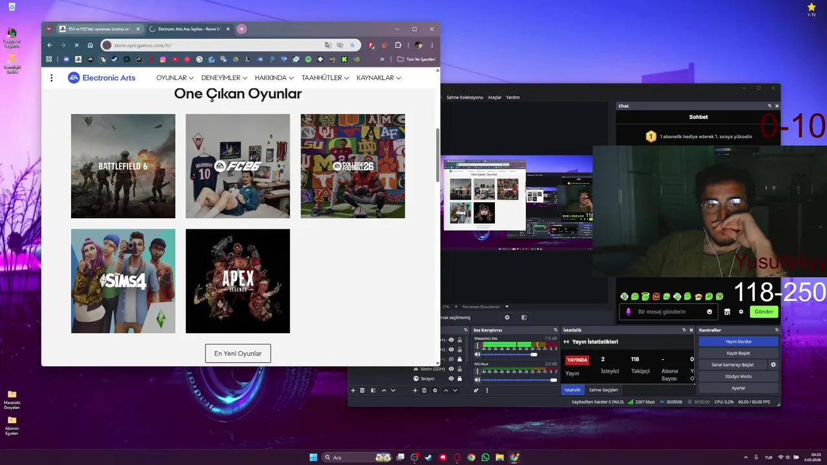Viewport: 827px width, 465px height.
Task: Open Chrome tab search dropdown arrow
Action: 48,28
